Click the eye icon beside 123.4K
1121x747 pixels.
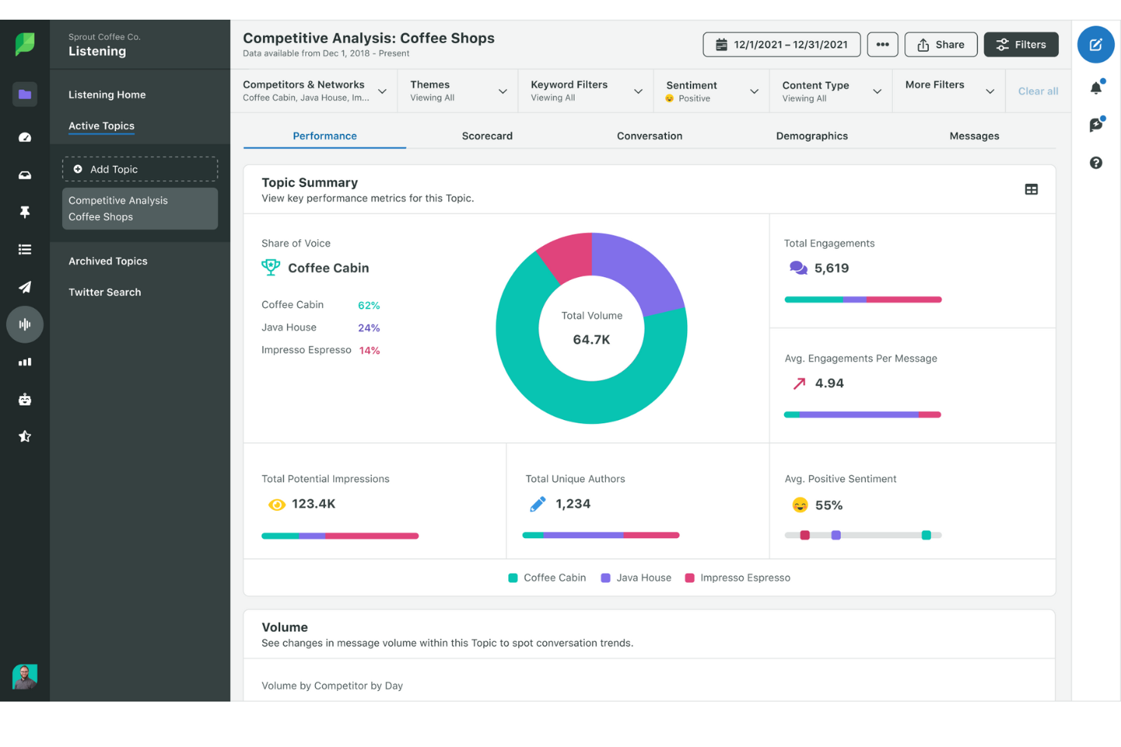(x=277, y=504)
